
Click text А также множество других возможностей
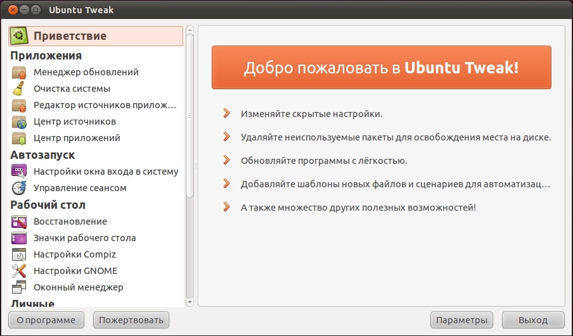[x=358, y=207]
